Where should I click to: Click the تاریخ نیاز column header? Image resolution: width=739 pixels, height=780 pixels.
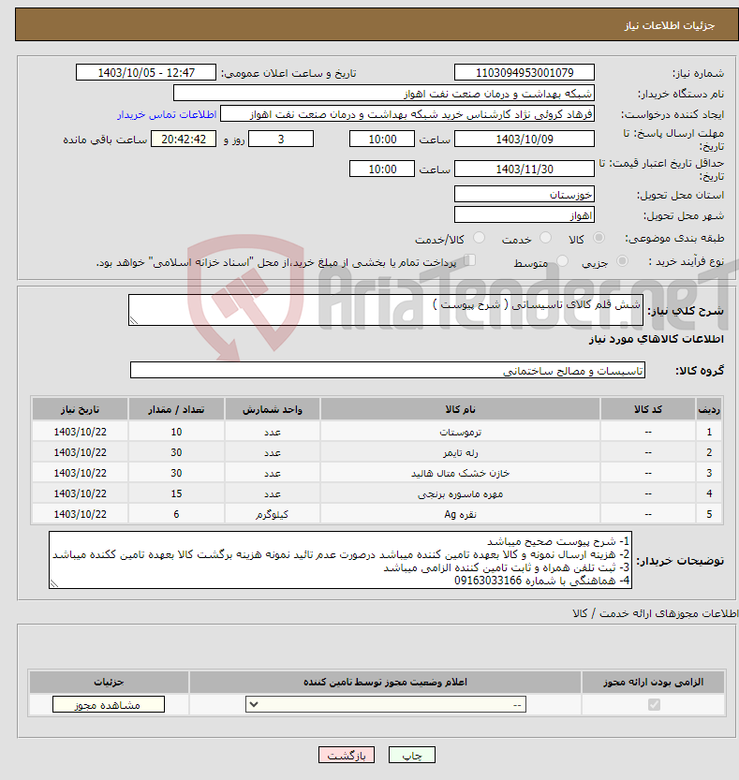tap(81, 409)
